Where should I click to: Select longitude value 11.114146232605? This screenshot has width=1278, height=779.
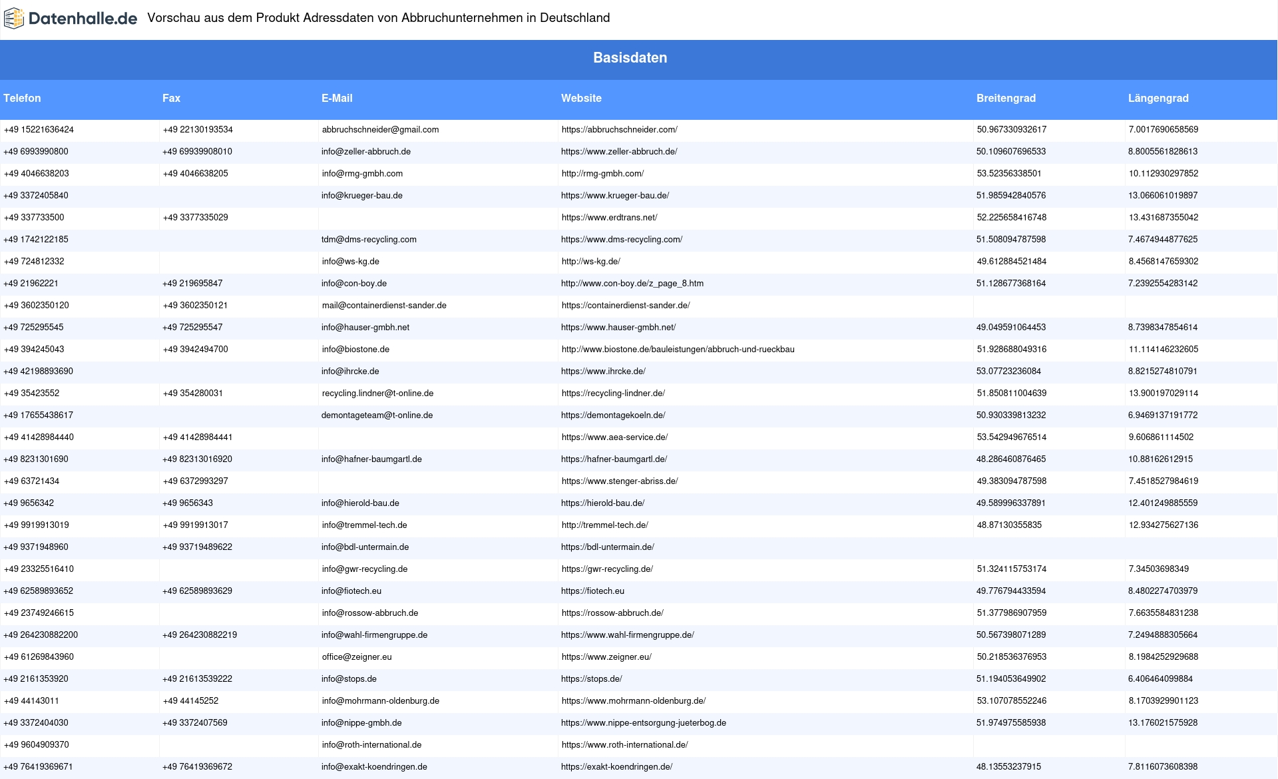pyautogui.click(x=1163, y=350)
